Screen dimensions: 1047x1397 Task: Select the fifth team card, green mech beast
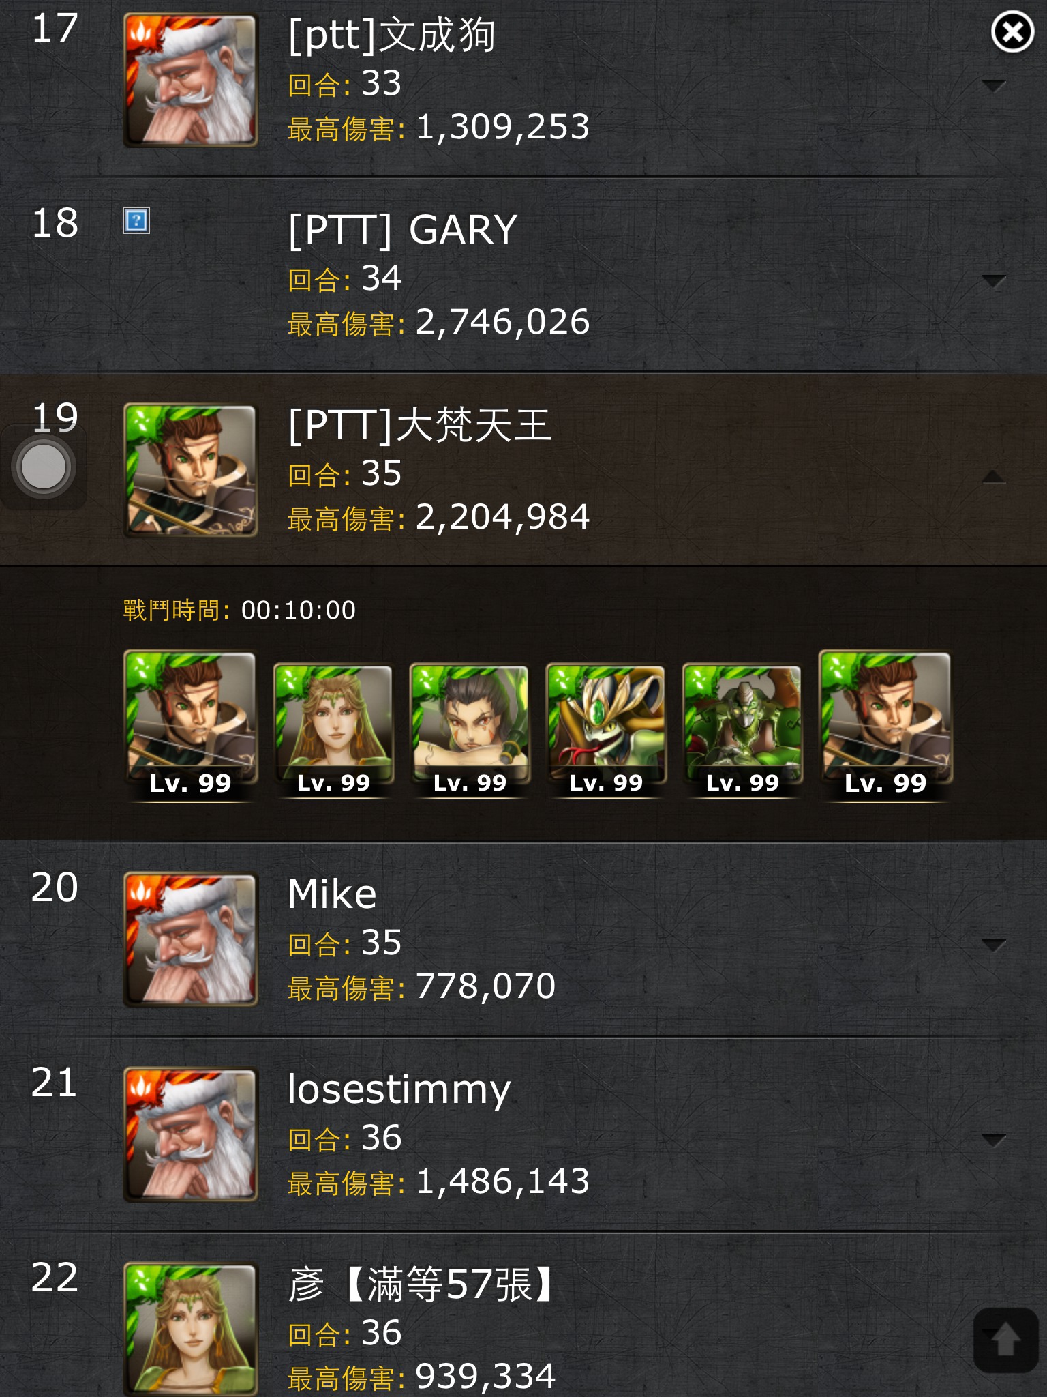pos(742,731)
